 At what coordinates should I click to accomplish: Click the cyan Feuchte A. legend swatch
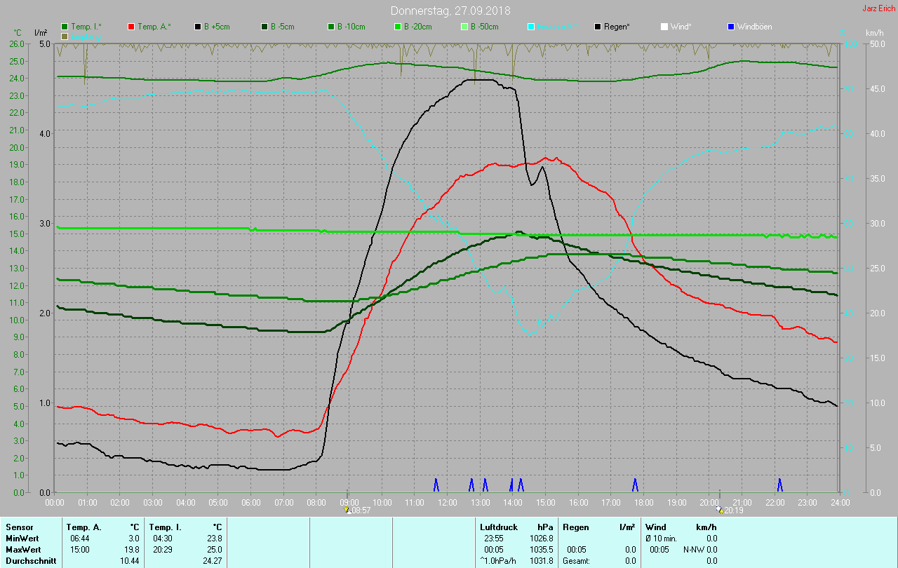(x=531, y=27)
